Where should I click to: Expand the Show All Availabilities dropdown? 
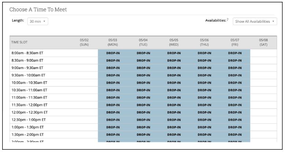click(255, 22)
